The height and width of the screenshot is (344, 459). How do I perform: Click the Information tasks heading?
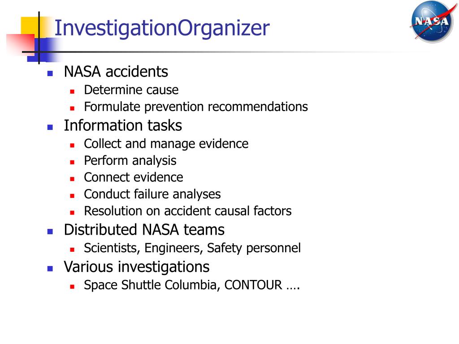123,126
